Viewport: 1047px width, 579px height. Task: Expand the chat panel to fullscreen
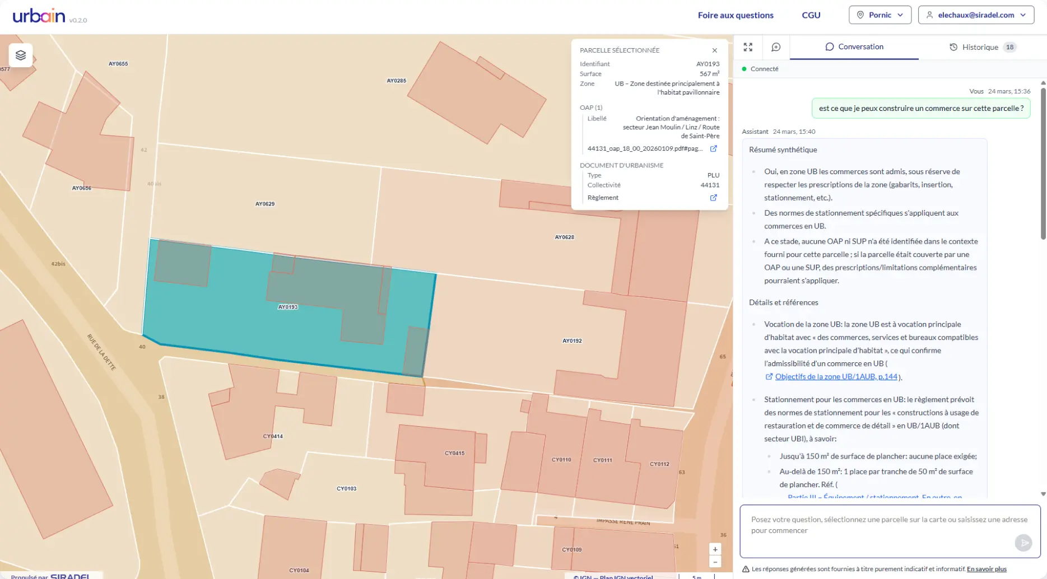pos(748,47)
